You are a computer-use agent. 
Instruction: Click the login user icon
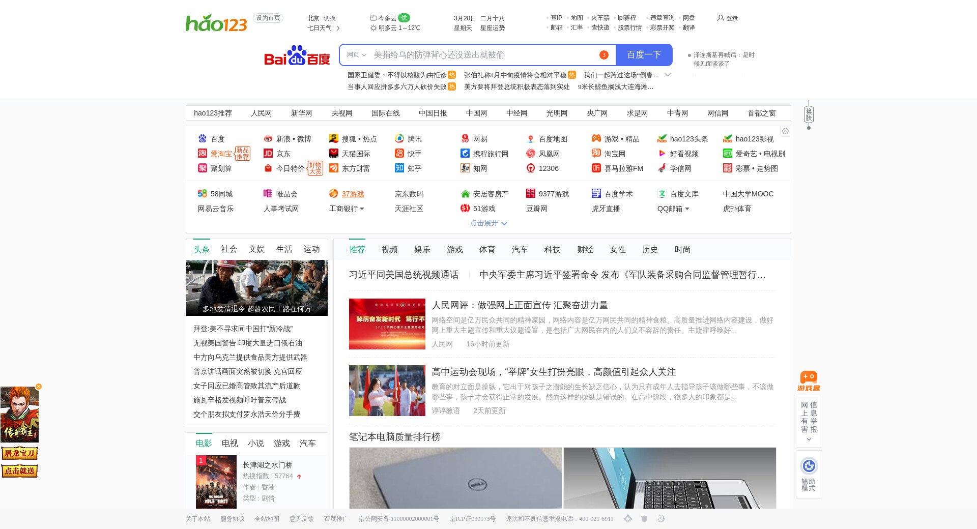pyautogui.click(x=721, y=18)
